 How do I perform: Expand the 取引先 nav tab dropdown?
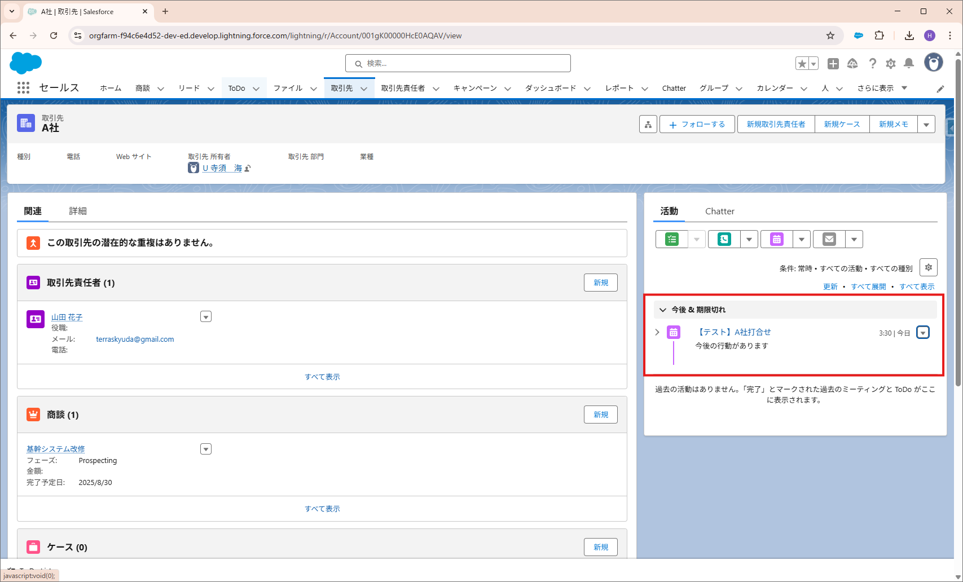[x=364, y=89]
